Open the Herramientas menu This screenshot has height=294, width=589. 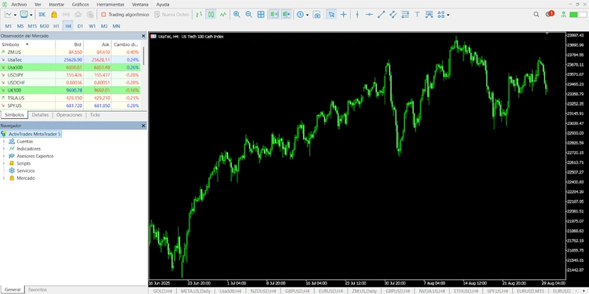pos(110,5)
